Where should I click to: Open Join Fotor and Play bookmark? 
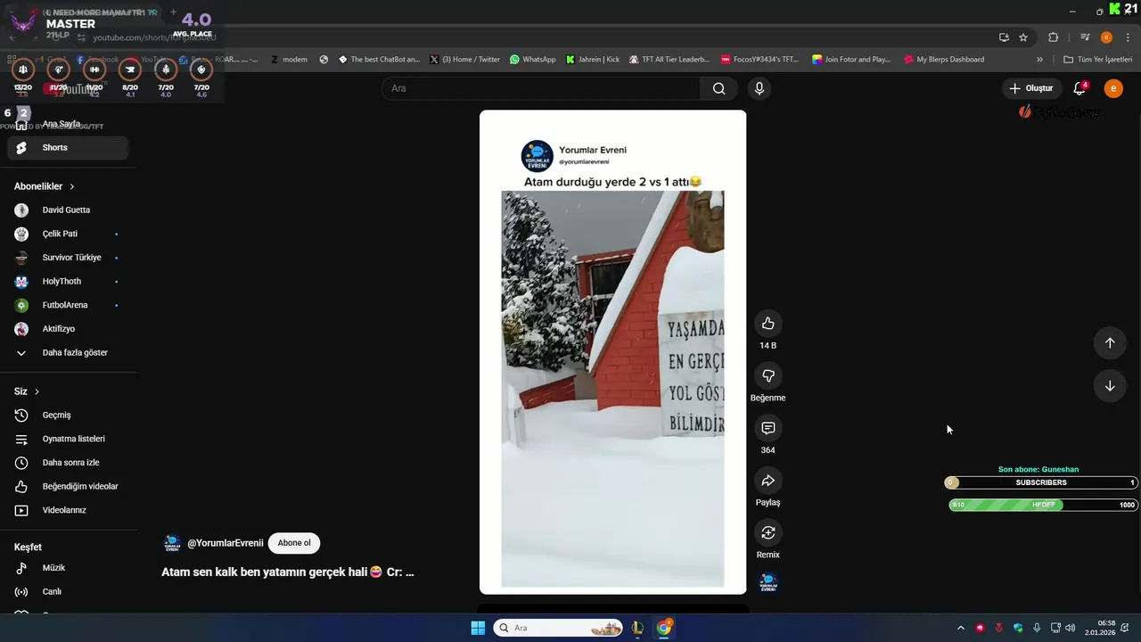[851, 60]
